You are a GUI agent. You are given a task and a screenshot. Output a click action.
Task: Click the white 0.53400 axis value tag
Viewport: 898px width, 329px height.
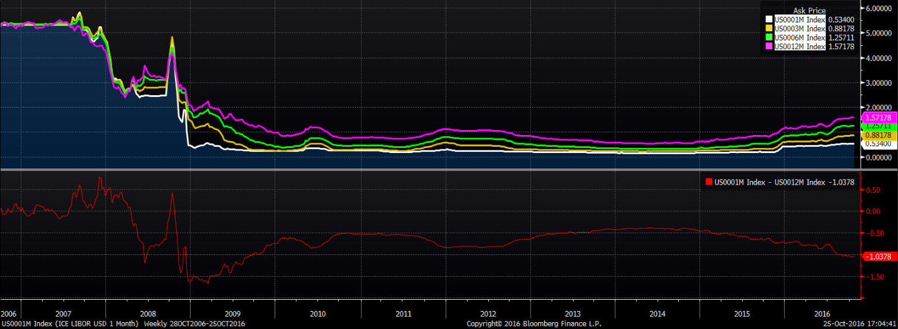[877, 144]
